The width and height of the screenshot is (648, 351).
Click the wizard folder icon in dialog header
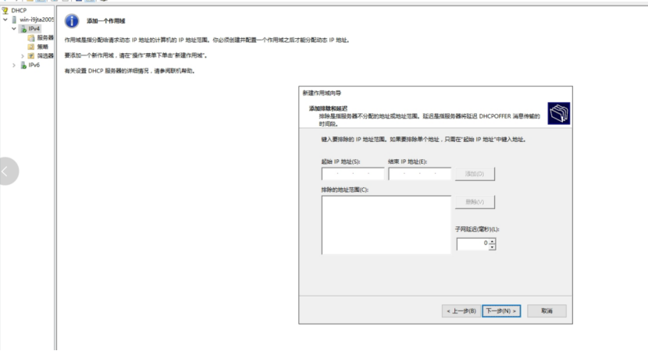pyautogui.click(x=559, y=113)
